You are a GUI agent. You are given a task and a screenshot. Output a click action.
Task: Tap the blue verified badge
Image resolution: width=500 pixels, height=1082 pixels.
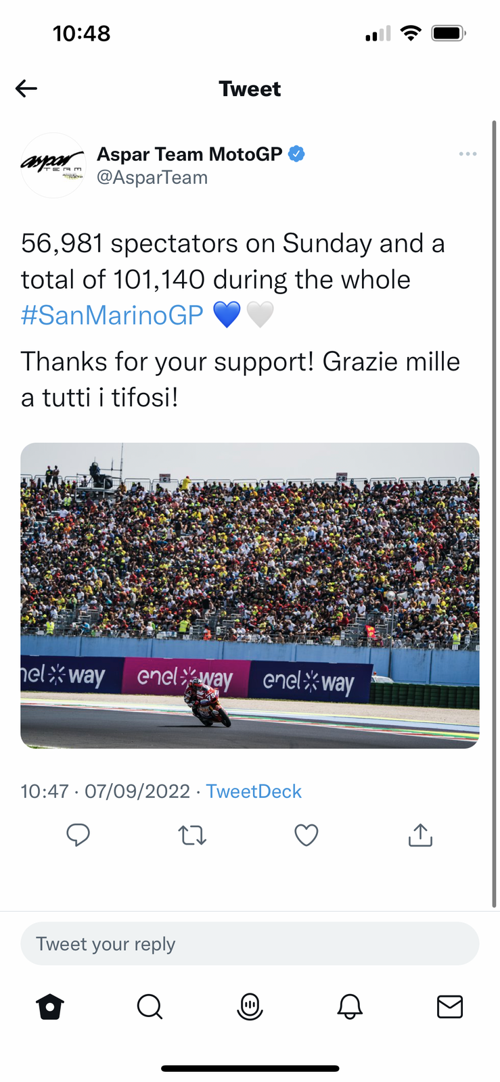pos(296,154)
